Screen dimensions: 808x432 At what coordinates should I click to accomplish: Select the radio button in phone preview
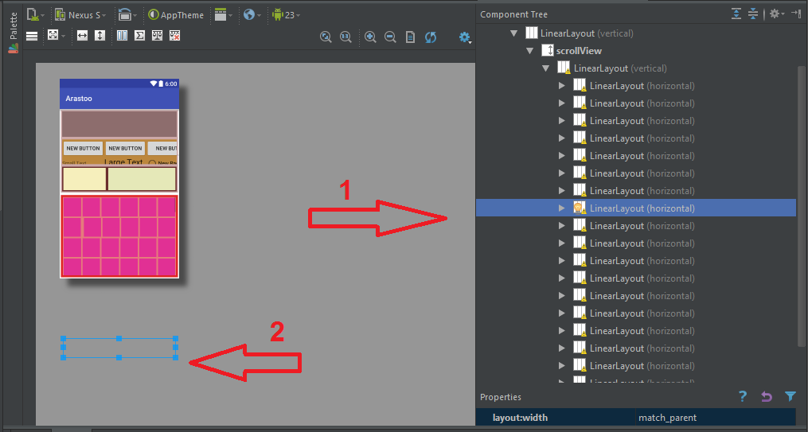152,163
